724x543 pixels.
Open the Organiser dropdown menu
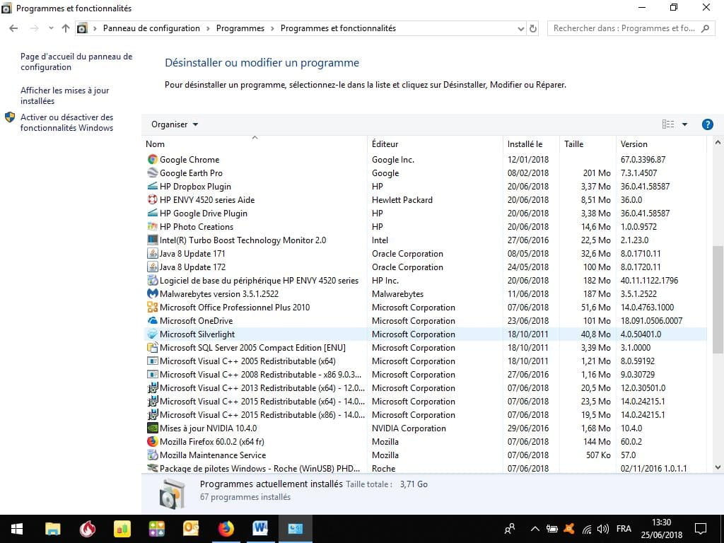[x=175, y=124]
